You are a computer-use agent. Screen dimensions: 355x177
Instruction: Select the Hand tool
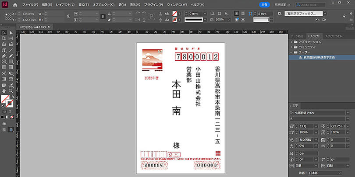[x=4, y=91]
